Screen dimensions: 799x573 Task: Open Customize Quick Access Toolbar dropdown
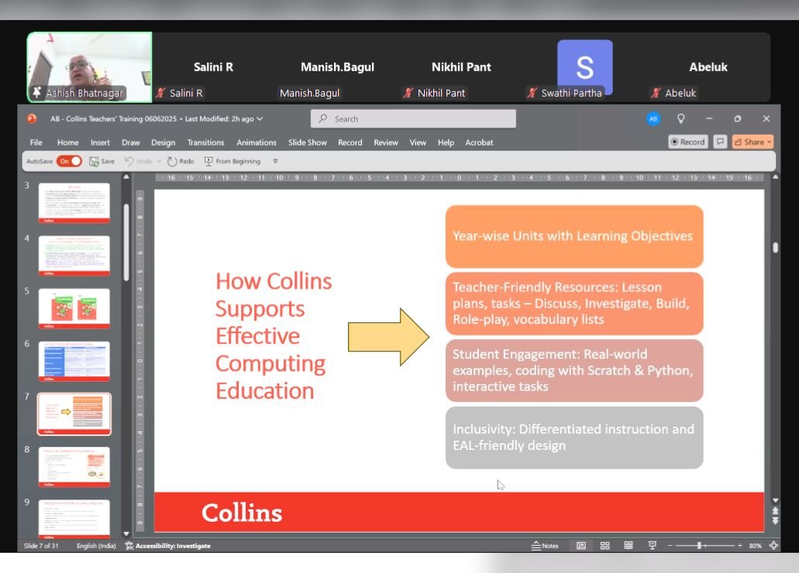275,162
